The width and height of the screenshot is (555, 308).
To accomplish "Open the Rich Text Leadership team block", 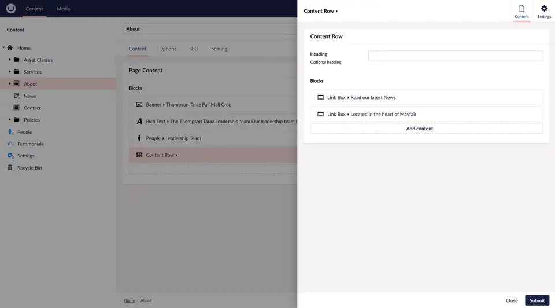I will (x=213, y=121).
